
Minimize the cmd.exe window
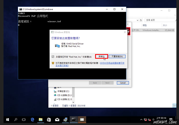[x=107, y=9]
